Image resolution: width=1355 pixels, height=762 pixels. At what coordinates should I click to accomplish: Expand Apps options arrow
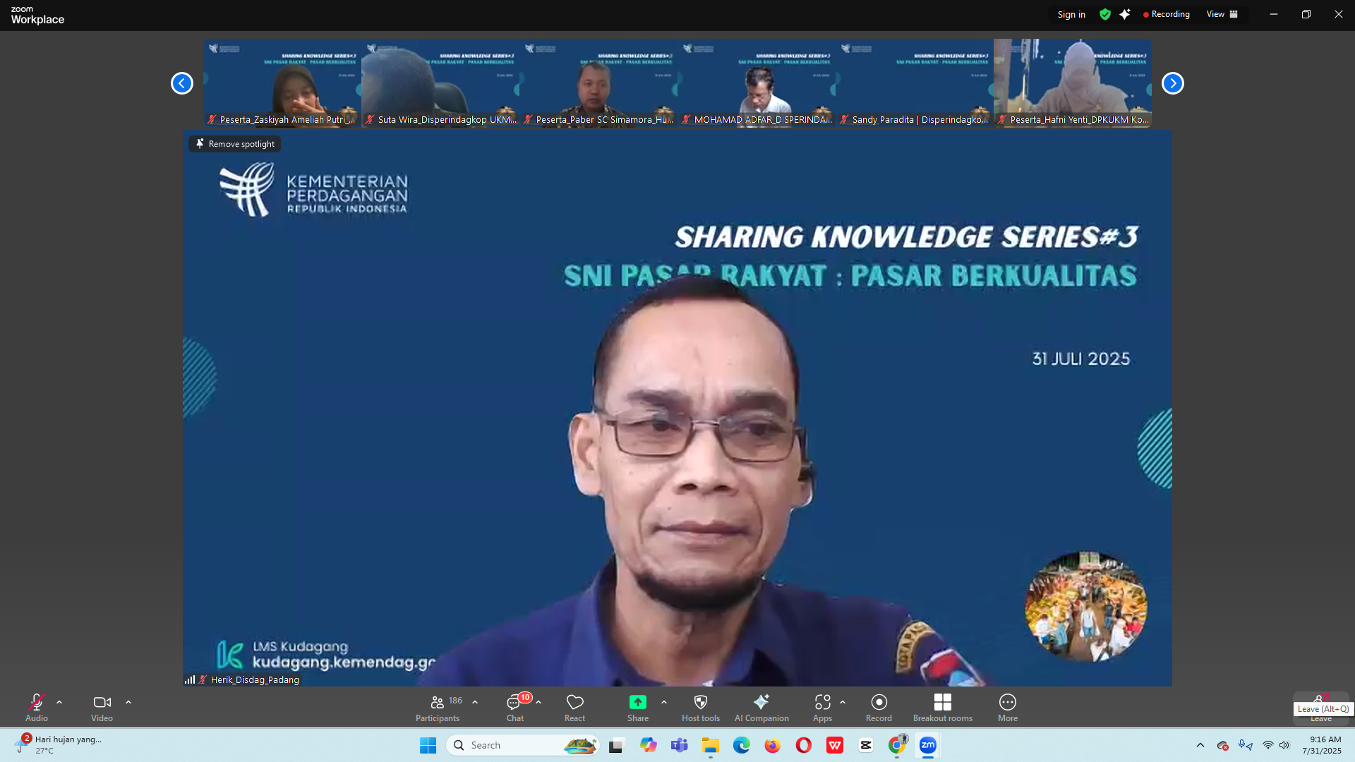(843, 703)
